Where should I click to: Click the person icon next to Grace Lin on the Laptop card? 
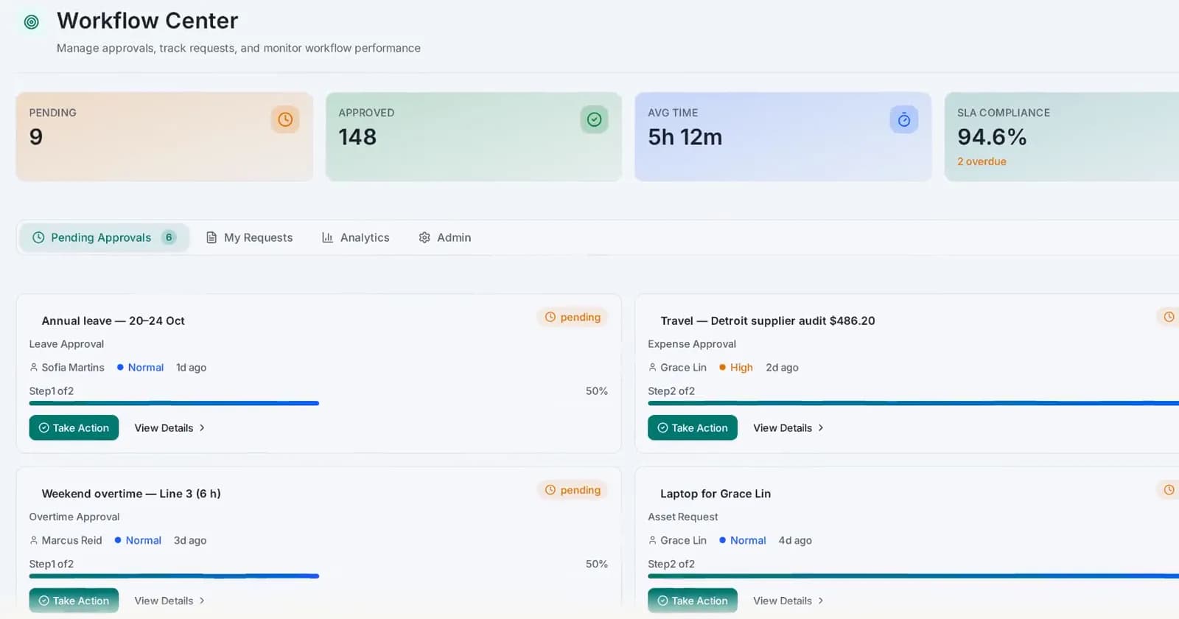click(x=652, y=540)
